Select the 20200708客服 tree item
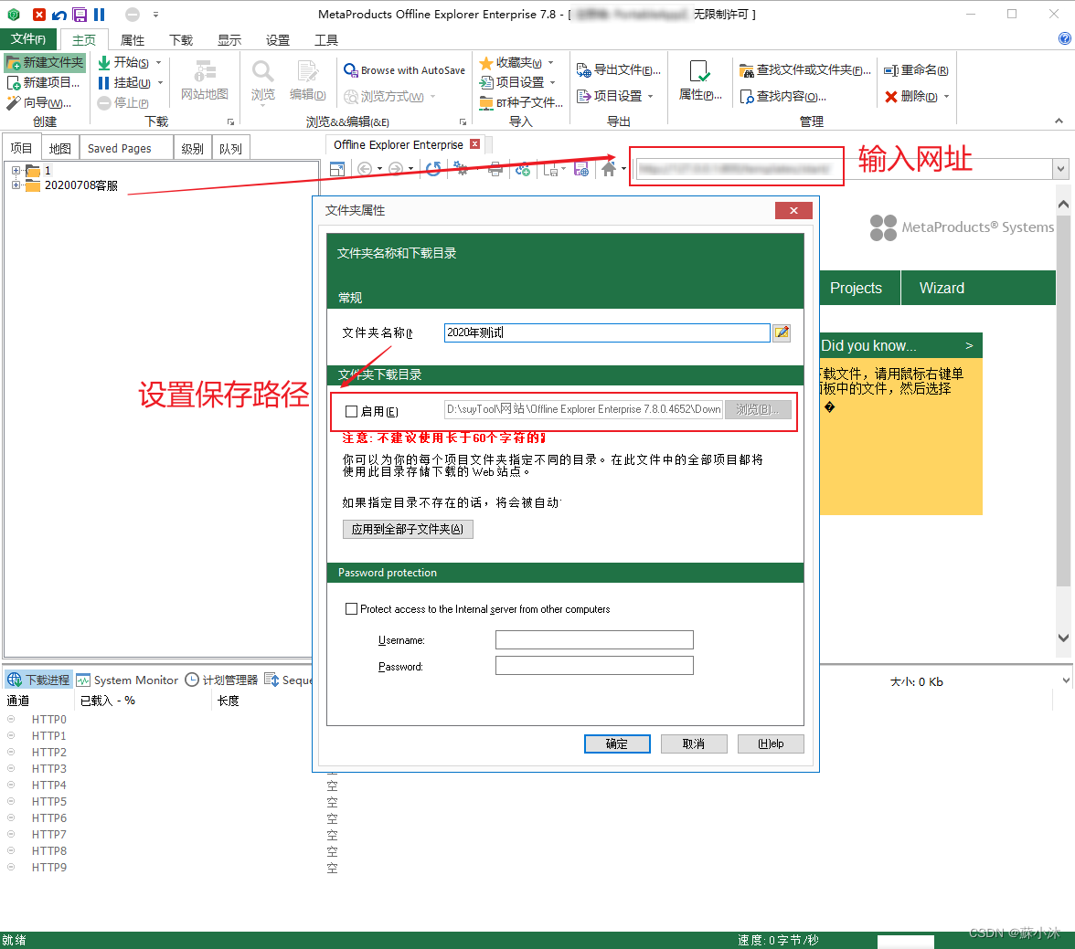This screenshot has height=949, width=1075. (80, 185)
